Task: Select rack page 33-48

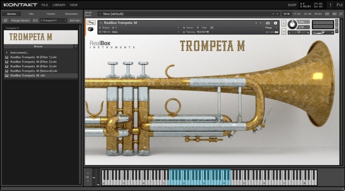Action: 307,14
